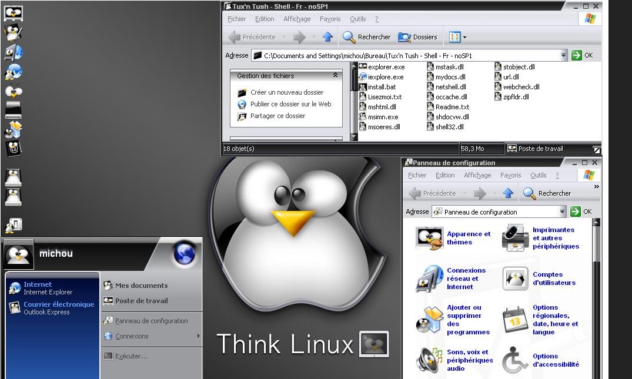Click the forward arrow in Tux'n Tush window
The width and height of the screenshot is (632, 379).
point(299,37)
